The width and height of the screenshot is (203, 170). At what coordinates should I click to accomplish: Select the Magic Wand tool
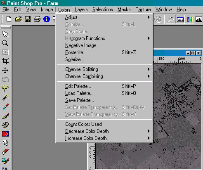5,97
